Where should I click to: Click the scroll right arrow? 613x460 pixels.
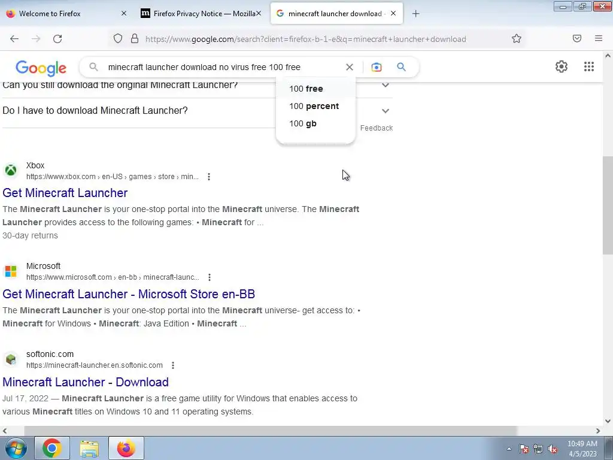point(598,431)
